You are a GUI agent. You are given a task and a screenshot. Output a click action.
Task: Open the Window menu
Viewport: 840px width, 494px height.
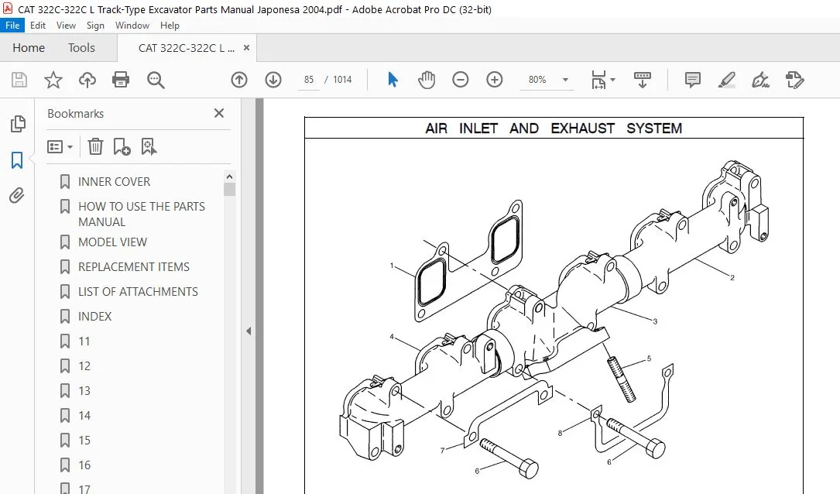click(x=132, y=26)
